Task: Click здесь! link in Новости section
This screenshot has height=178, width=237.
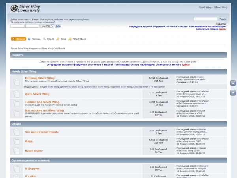Action: pos(186,65)
